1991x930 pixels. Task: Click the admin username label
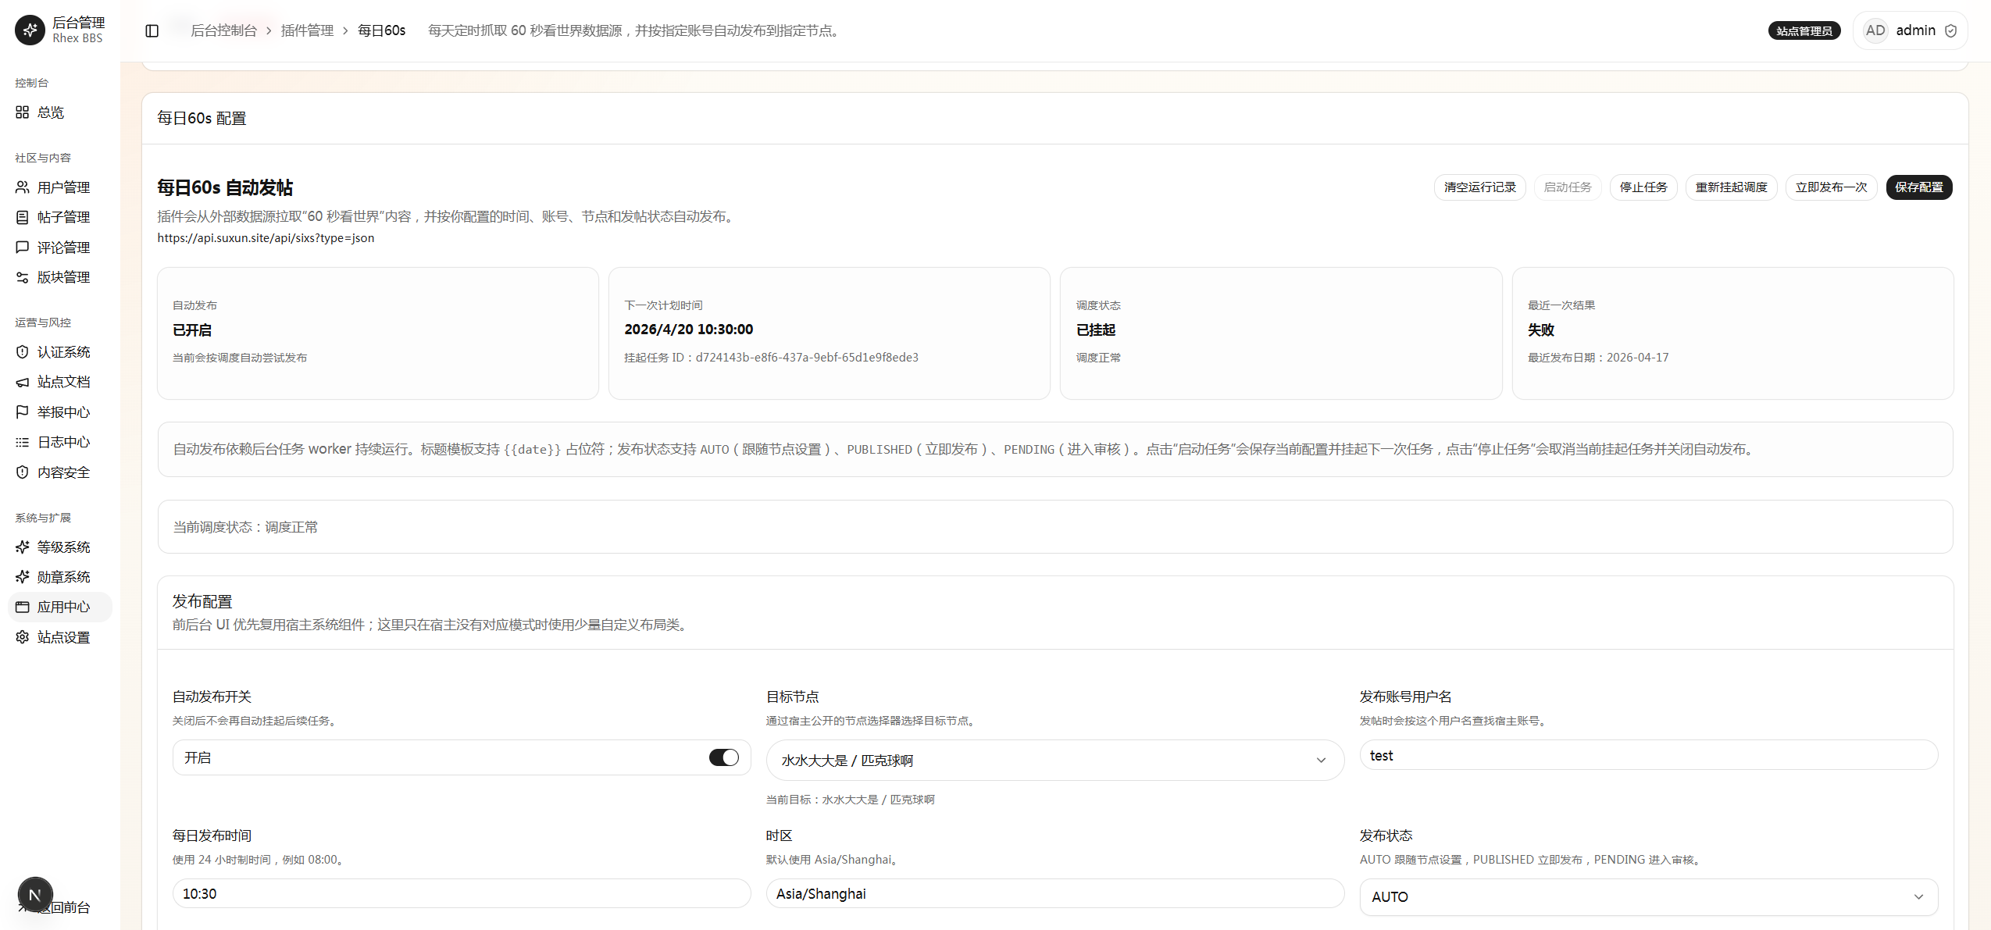tap(1915, 30)
